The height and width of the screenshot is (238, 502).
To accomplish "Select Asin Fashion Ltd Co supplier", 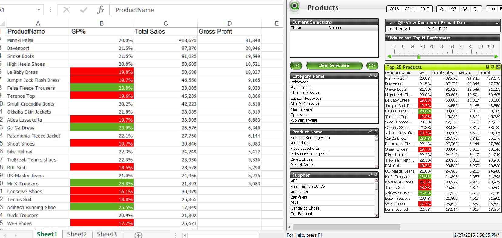I will click(332, 186).
